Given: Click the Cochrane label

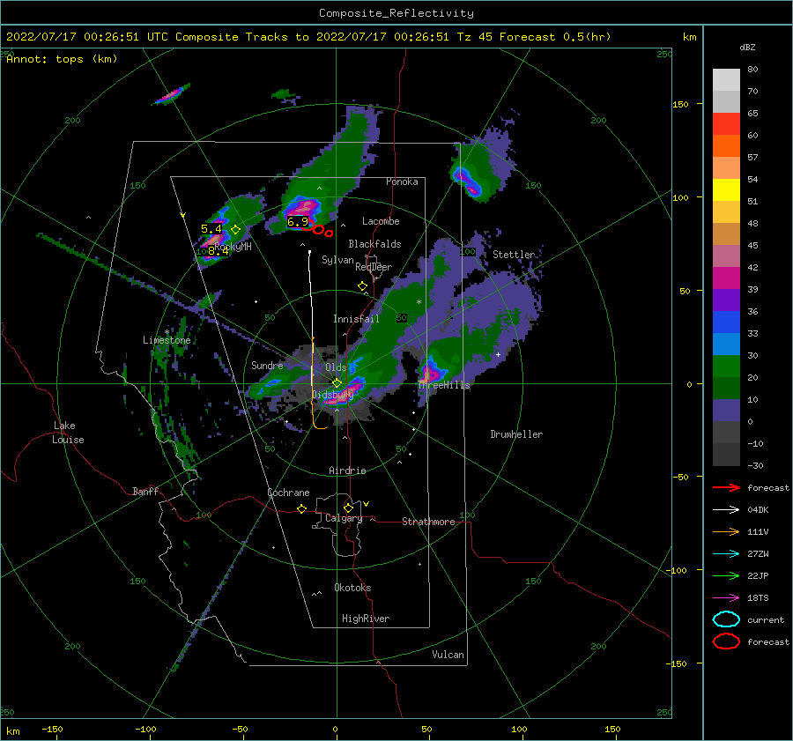Looking at the screenshot, I should (288, 493).
